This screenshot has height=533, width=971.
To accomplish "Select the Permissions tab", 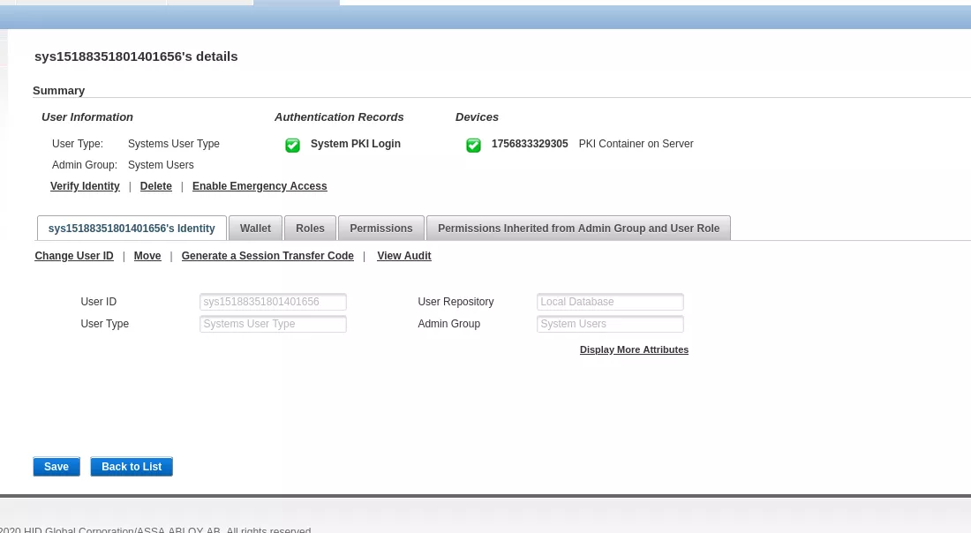I will pos(380,228).
